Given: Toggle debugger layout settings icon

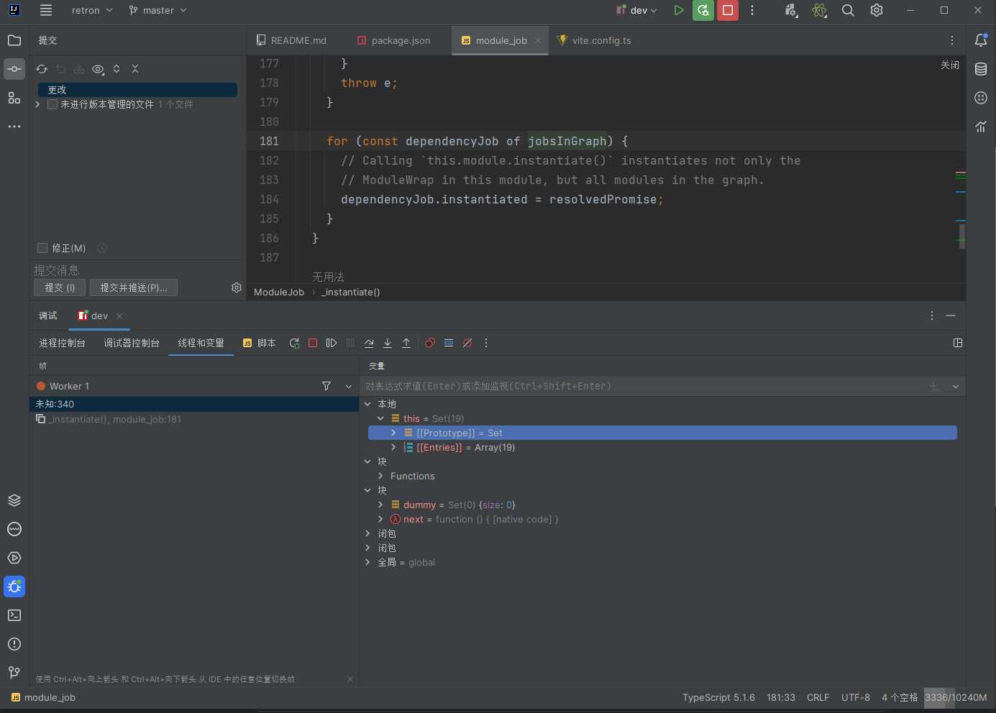Looking at the screenshot, I should [x=958, y=343].
